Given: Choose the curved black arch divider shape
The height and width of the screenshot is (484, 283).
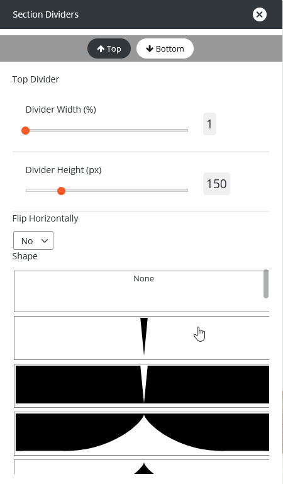Looking at the screenshot, I should 141,434.
